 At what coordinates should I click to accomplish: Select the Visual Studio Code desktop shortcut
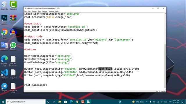pyautogui.click(x=4, y=74)
